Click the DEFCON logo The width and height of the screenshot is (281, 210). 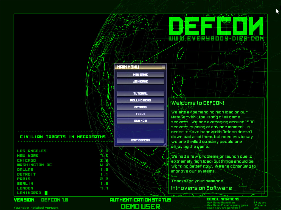pyautogui.click(x=216, y=26)
